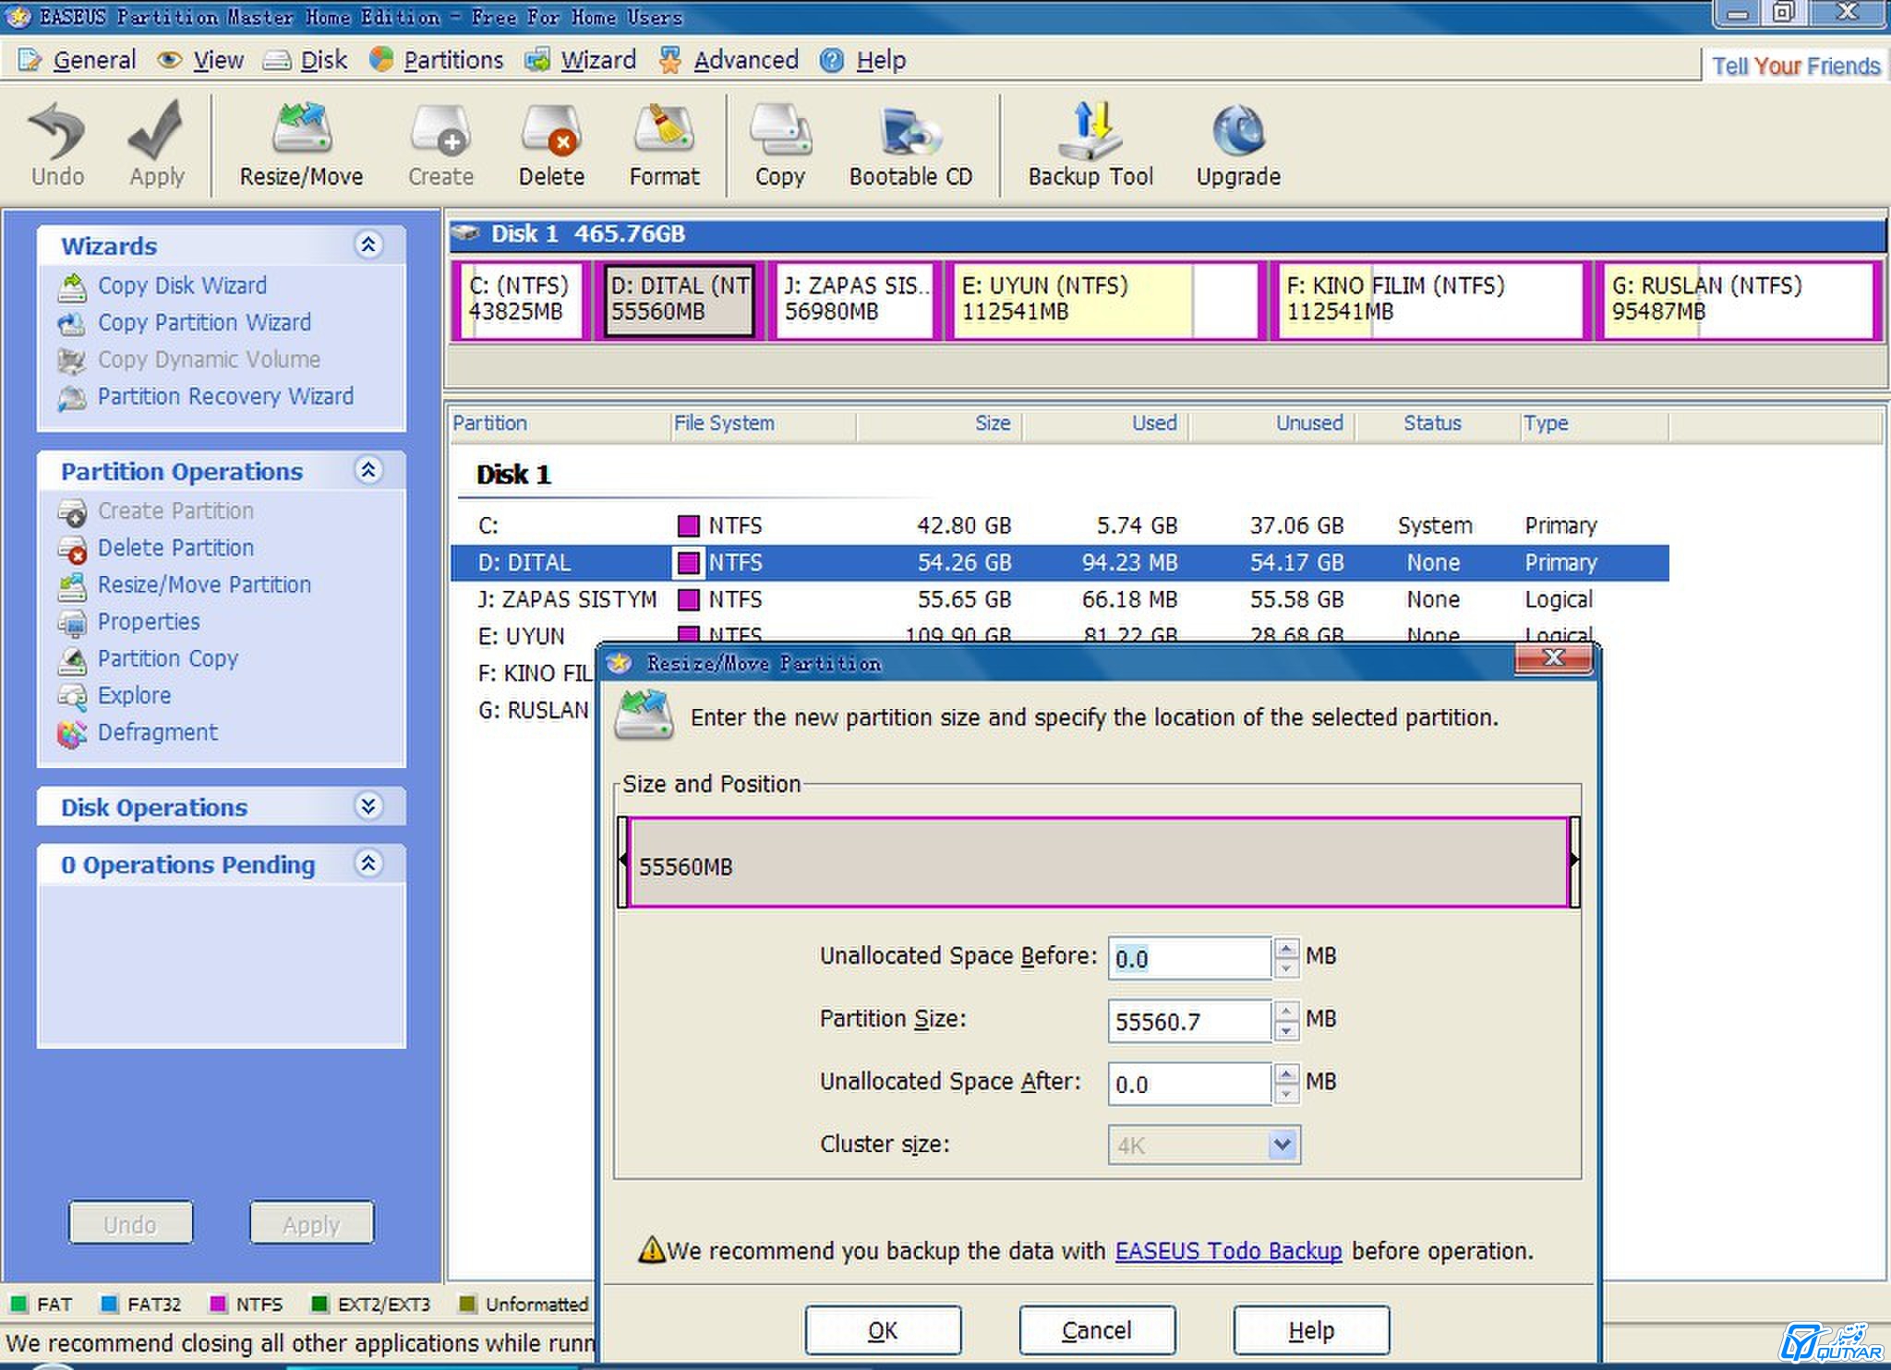Click Delete Partition in Partition Operations
The image size is (1891, 1370).
tap(175, 547)
